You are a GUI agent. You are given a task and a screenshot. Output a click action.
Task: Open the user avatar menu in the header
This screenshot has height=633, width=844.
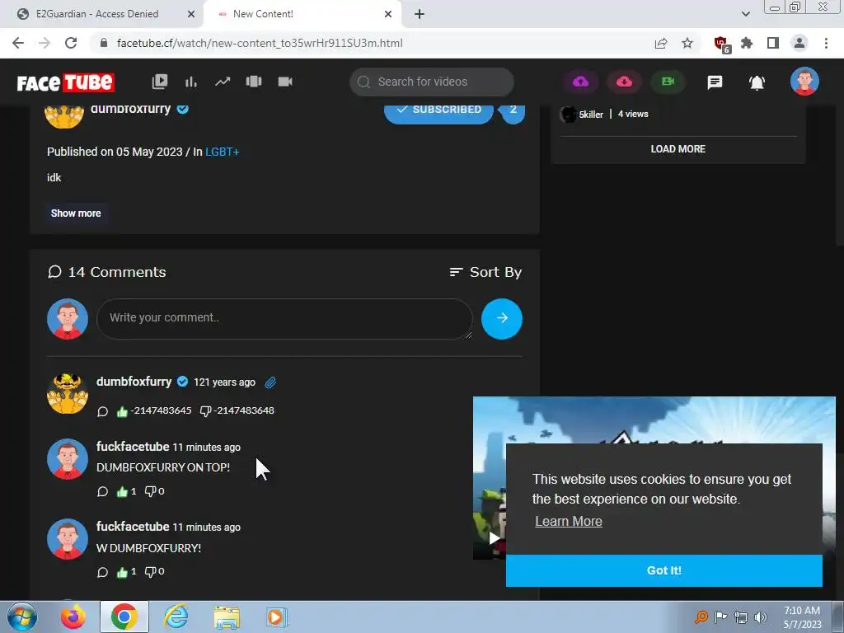click(804, 82)
